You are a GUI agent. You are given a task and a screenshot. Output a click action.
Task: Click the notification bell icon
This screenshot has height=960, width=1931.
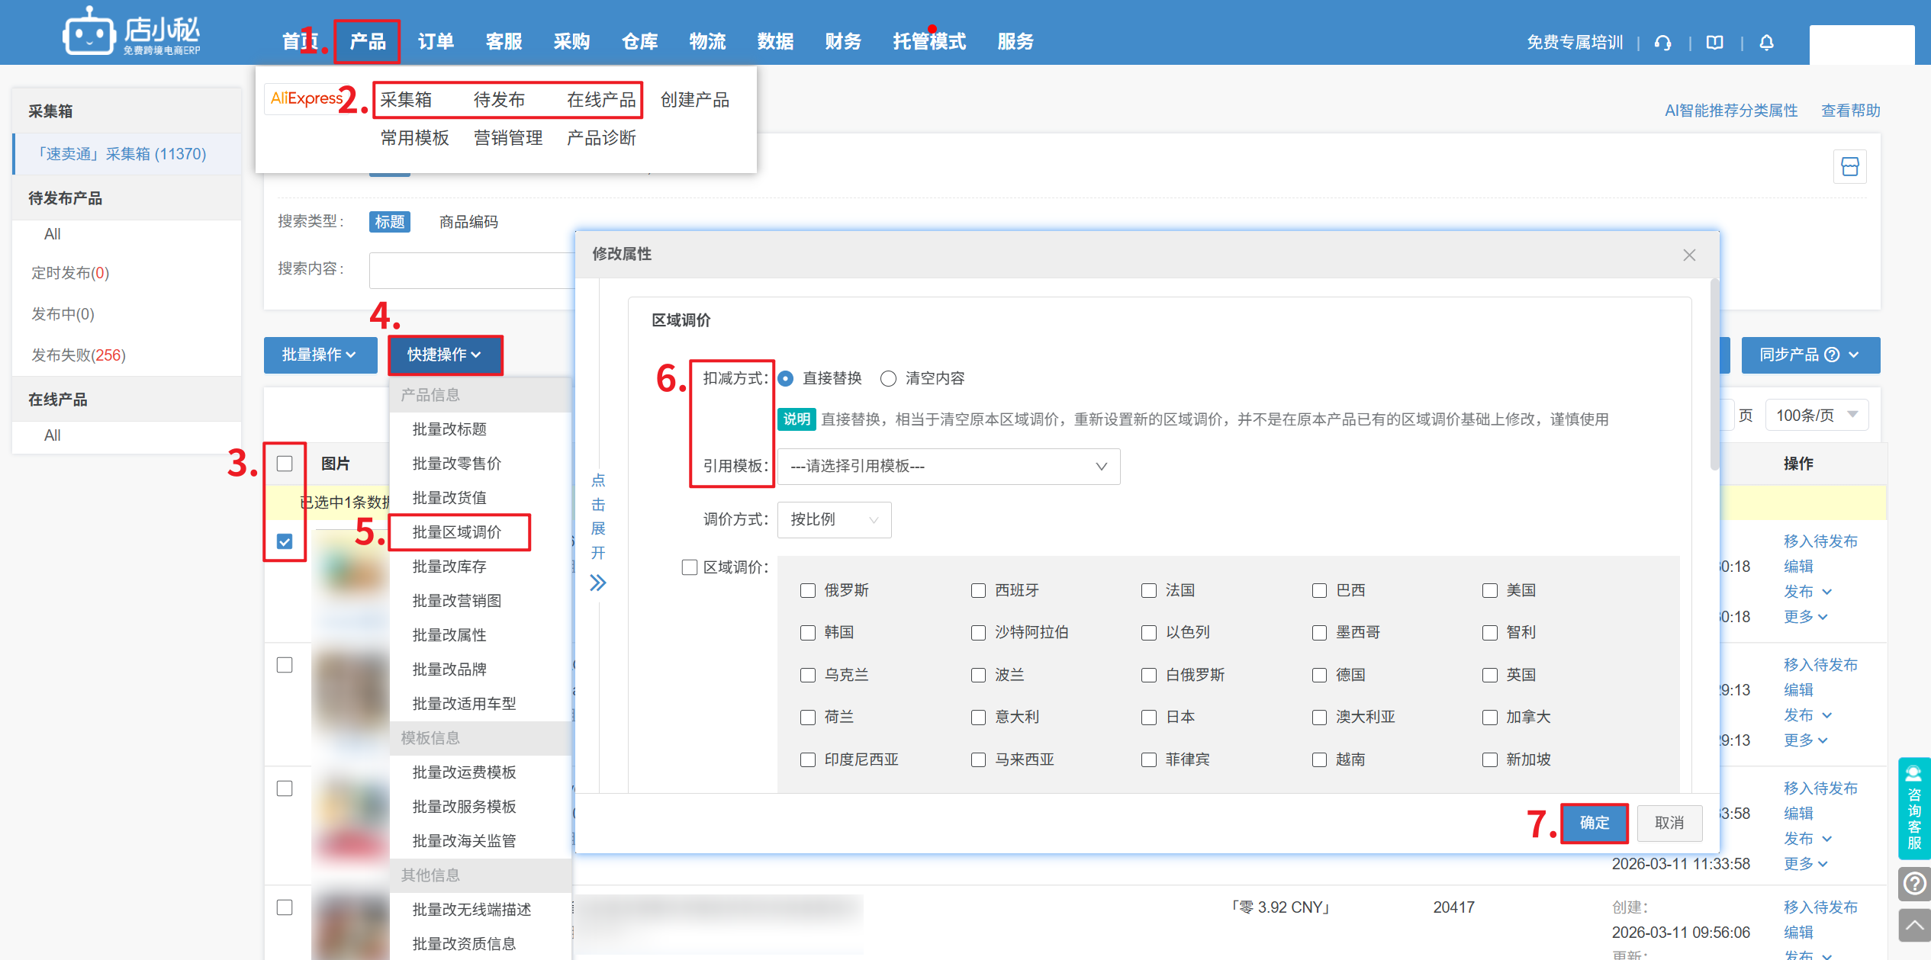[x=1766, y=43]
